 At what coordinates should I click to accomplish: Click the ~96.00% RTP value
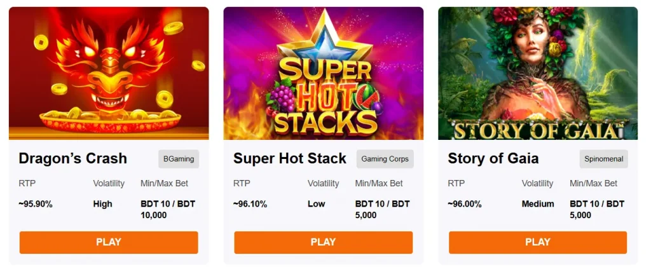coord(465,204)
